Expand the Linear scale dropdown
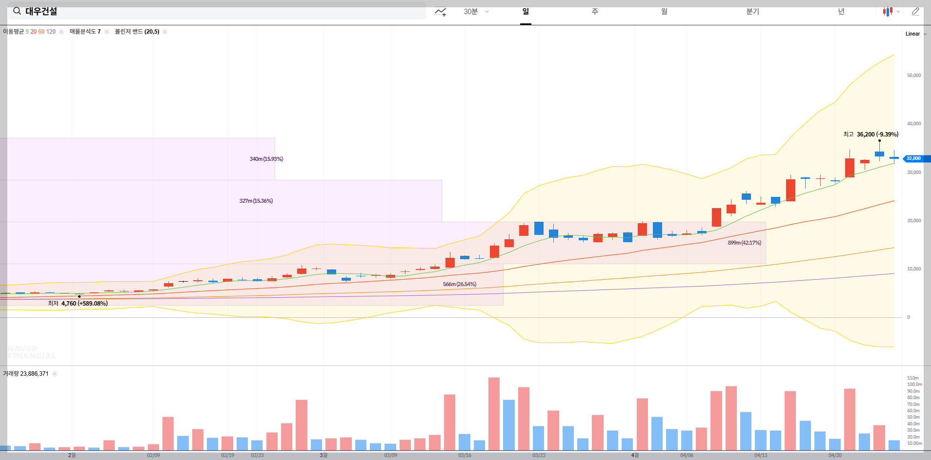The width and height of the screenshot is (931, 460). (x=916, y=34)
